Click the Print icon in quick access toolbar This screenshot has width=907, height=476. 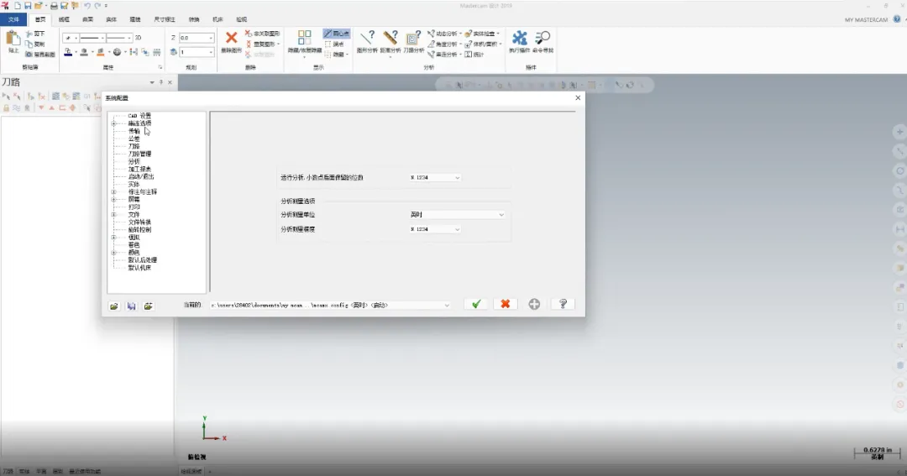[x=54, y=6]
